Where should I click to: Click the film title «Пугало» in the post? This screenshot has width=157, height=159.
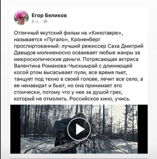(x=56, y=39)
